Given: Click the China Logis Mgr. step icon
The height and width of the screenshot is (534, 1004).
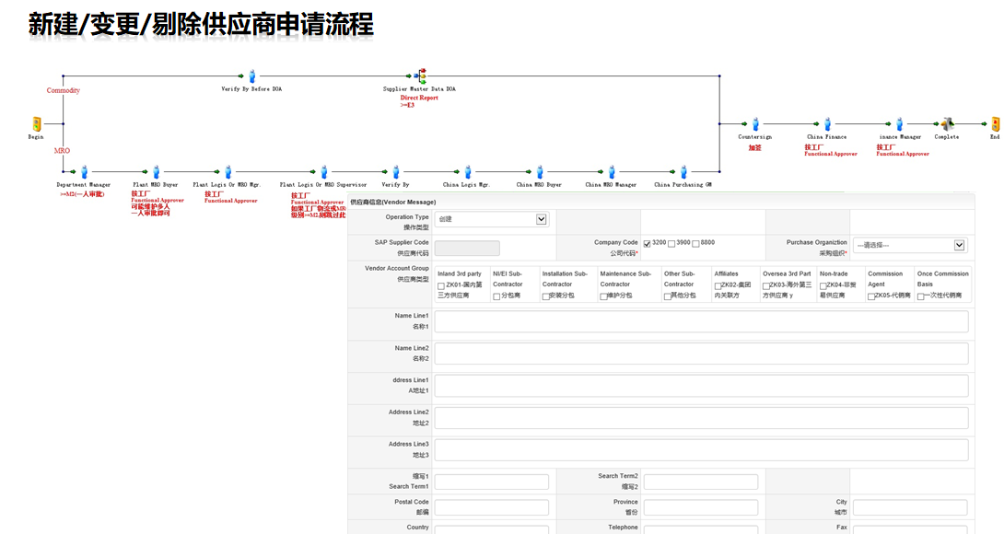Looking at the screenshot, I should coord(467,171).
